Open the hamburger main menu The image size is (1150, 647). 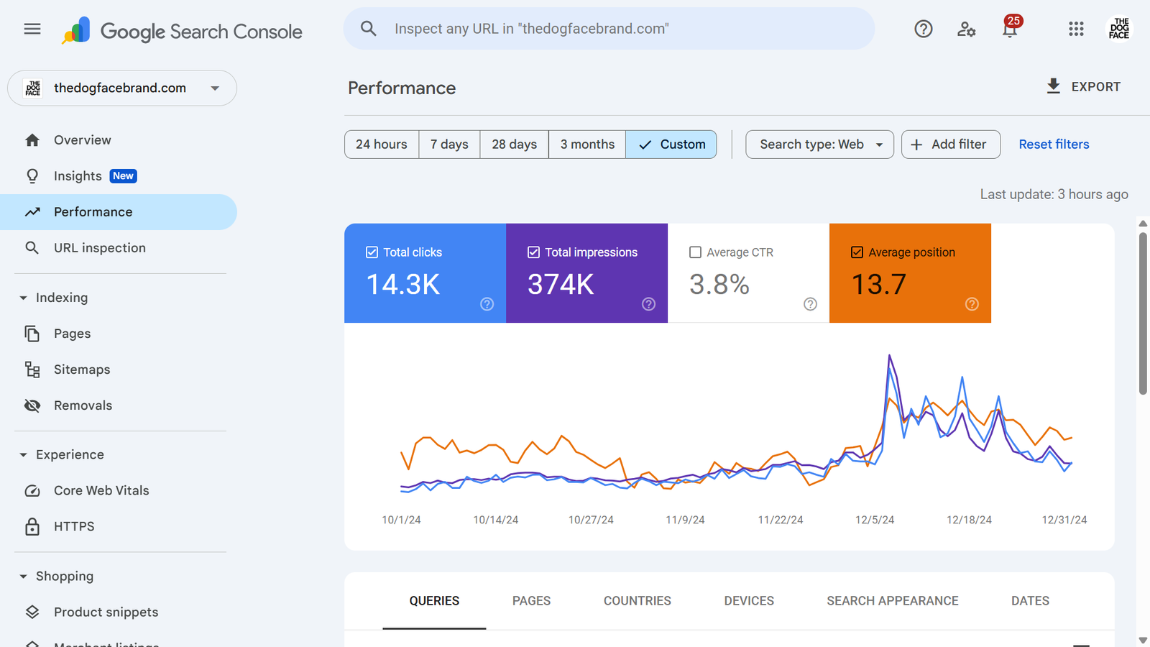32,29
